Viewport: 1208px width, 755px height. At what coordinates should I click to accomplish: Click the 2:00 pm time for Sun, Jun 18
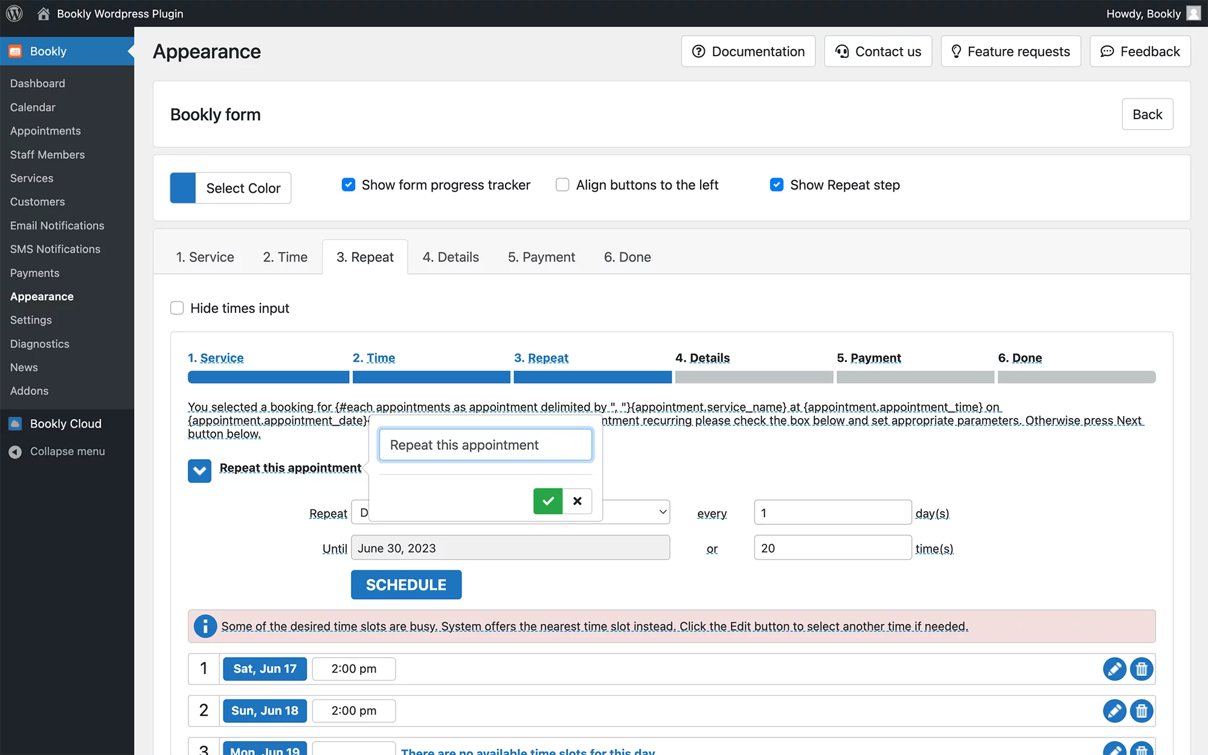tap(354, 711)
